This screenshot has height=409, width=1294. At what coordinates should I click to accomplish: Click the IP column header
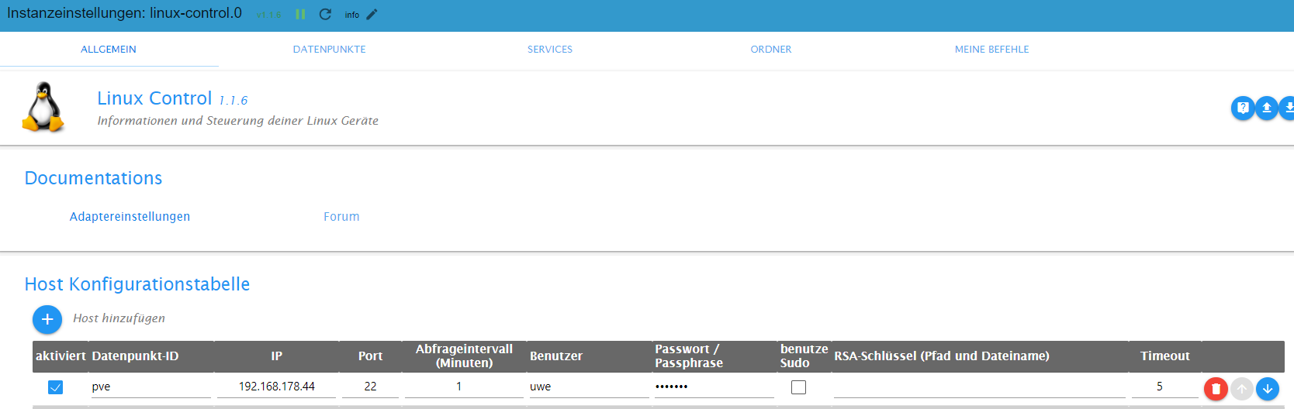pyautogui.click(x=276, y=356)
